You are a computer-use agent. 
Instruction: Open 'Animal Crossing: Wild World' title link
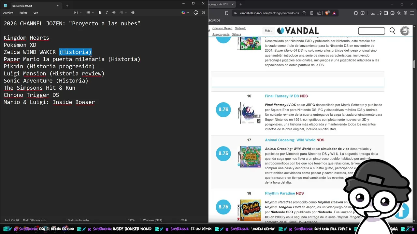click(x=290, y=140)
